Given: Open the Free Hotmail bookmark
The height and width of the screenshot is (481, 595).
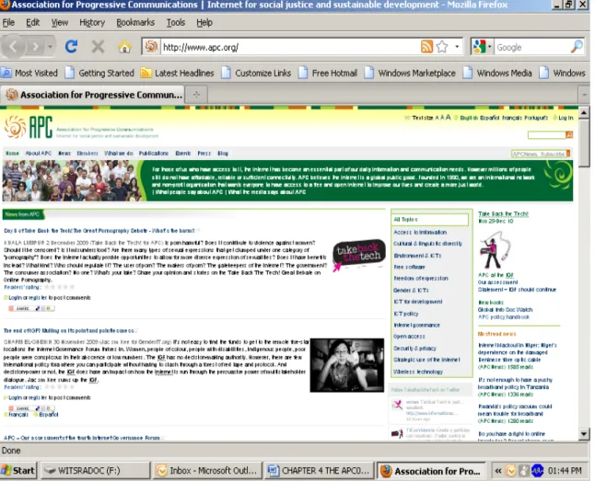Looking at the screenshot, I should pyautogui.click(x=328, y=73).
